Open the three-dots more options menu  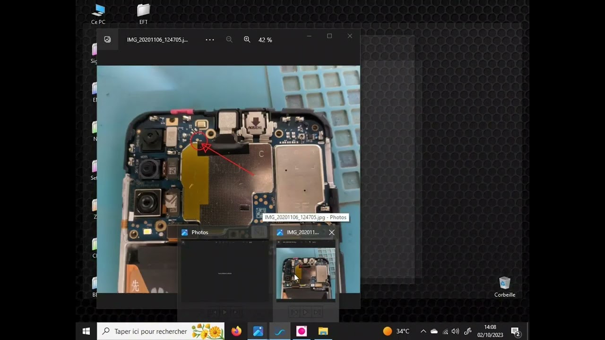click(x=210, y=40)
